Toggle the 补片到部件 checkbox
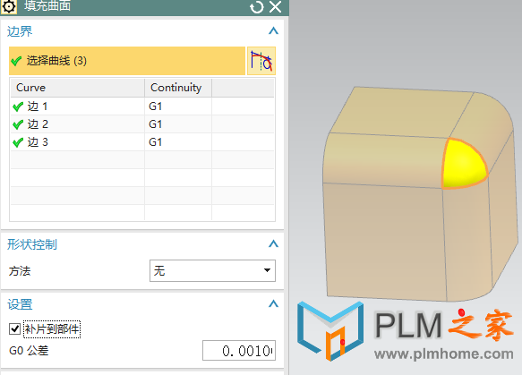522x375 pixels. (14, 329)
